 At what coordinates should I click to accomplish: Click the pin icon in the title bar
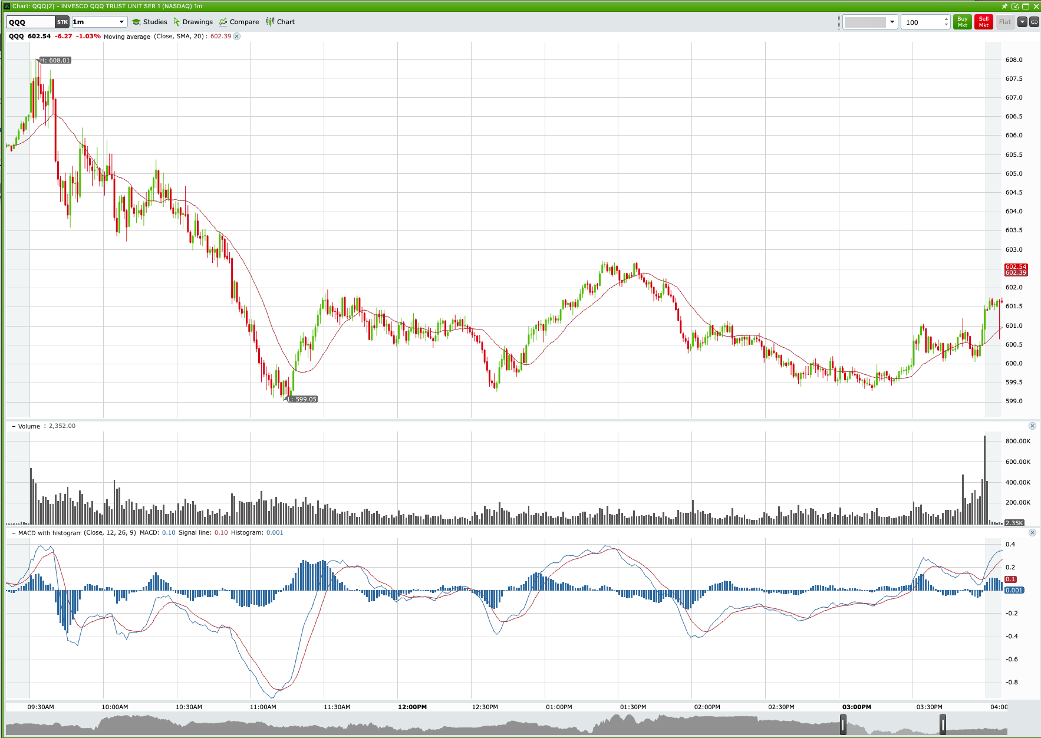pos(1004,6)
